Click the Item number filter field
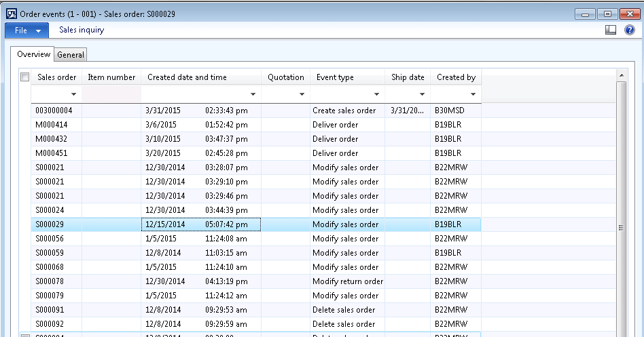 click(x=111, y=94)
